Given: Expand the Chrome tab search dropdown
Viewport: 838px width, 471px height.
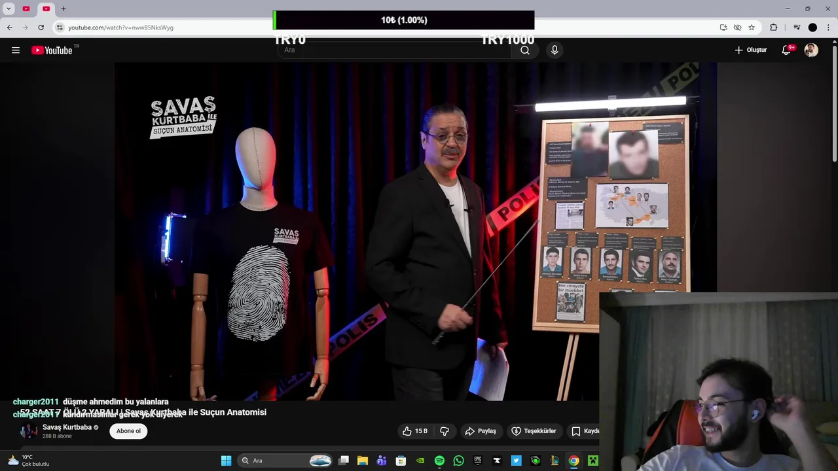Looking at the screenshot, I should pyautogui.click(x=9, y=9).
